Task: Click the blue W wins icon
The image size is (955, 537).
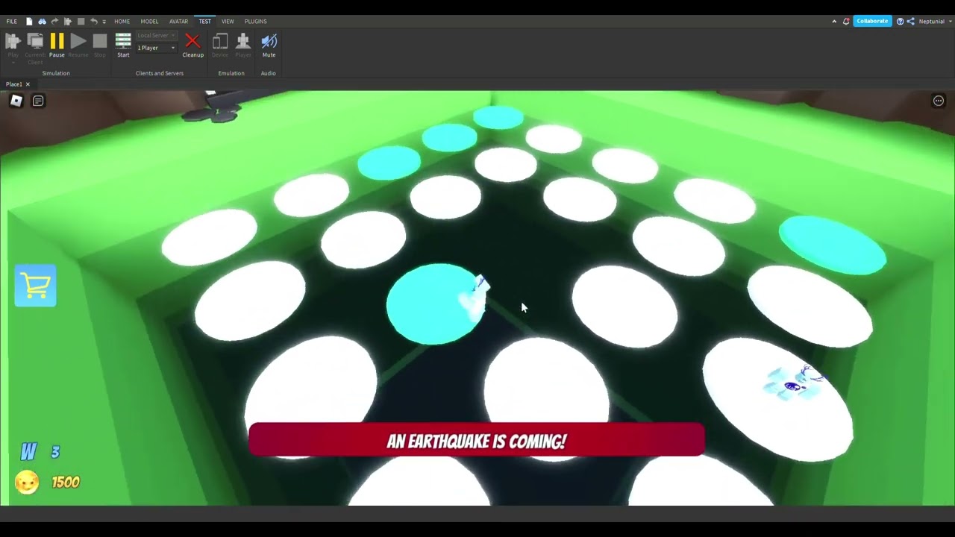Action: point(28,451)
